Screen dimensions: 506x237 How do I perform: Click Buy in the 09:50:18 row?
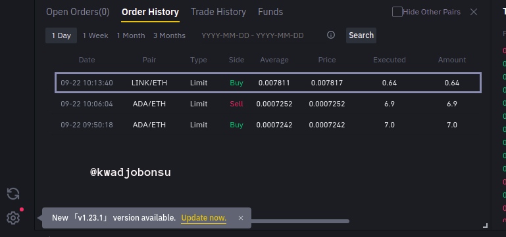pos(236,125)
